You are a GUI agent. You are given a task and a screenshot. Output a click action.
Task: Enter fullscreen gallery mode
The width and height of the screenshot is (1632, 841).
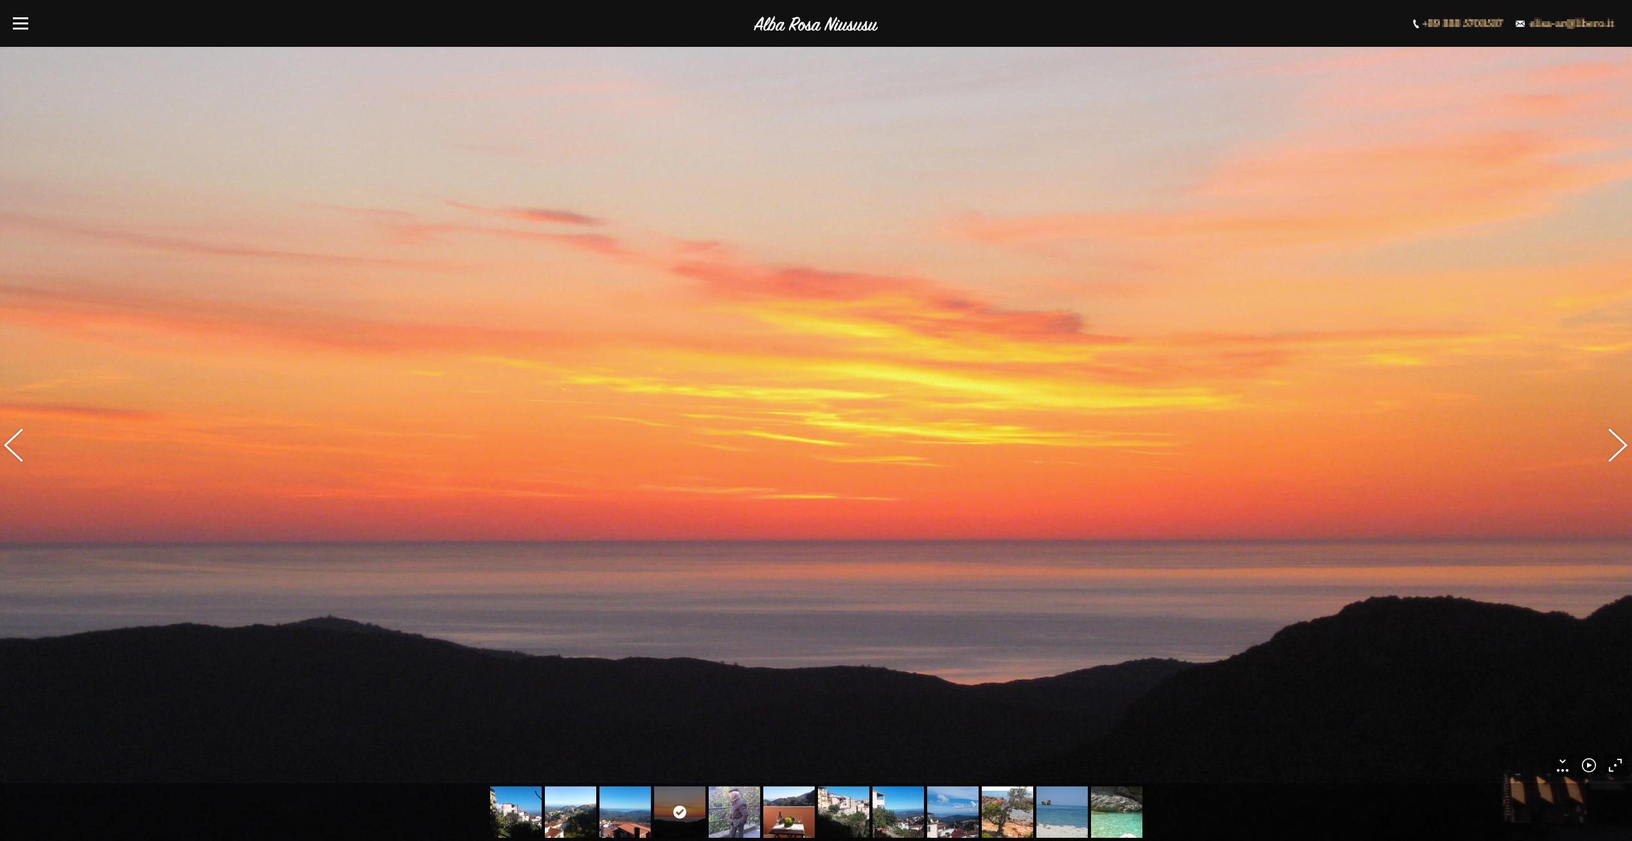[1615, 765]
